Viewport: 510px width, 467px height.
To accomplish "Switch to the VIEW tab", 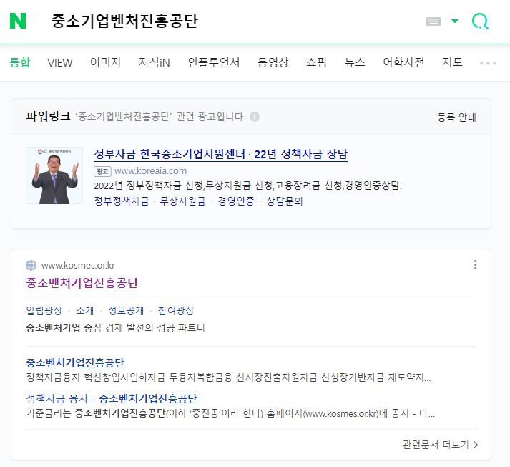I will click(x=60, y=62).
